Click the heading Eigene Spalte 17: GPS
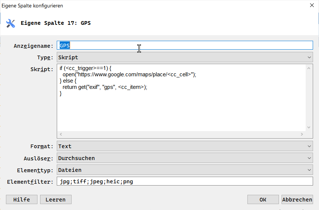Viewport: 319px width, 210px height. [56, 23]
